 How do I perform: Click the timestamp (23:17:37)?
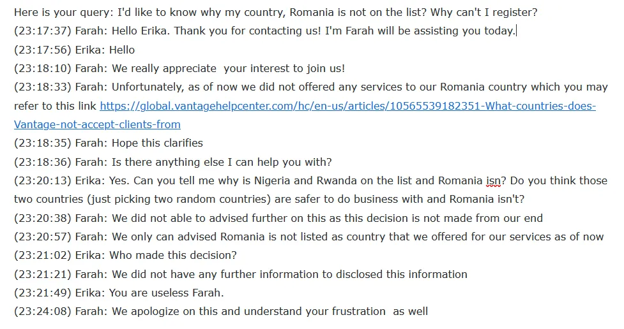(43, 31)
